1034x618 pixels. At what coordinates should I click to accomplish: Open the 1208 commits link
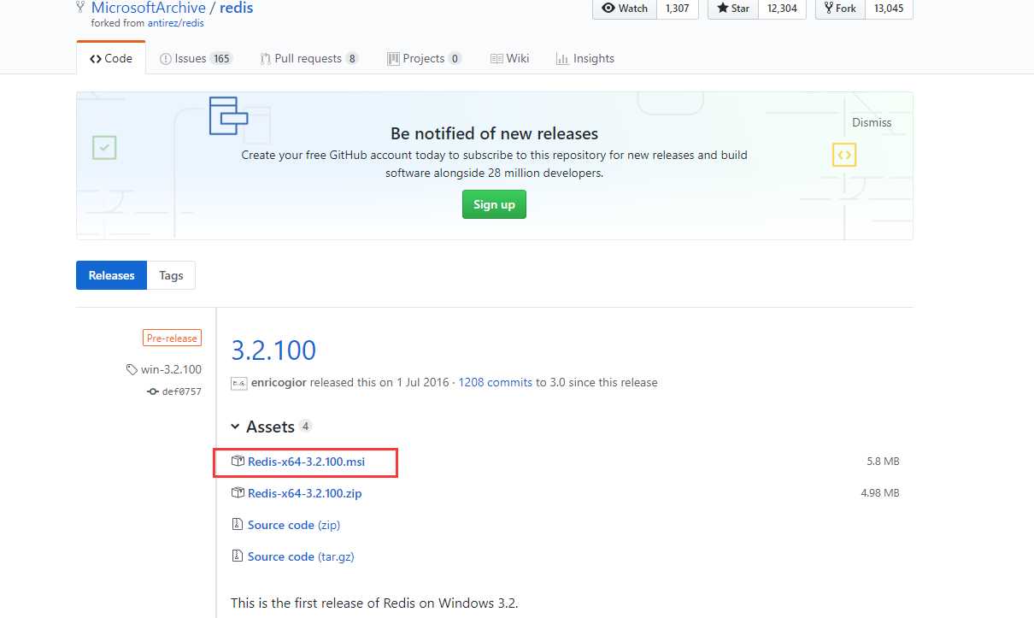pos(495,382)
